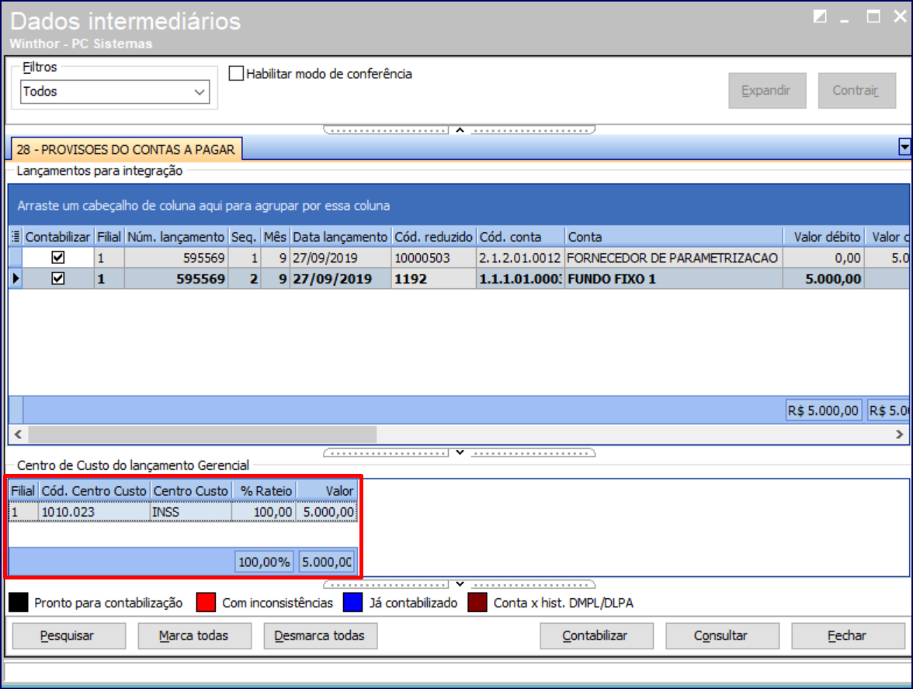Open the Filtros dropdown showing Todos
This screenshot has height=689, width=913.
[115, 92]
